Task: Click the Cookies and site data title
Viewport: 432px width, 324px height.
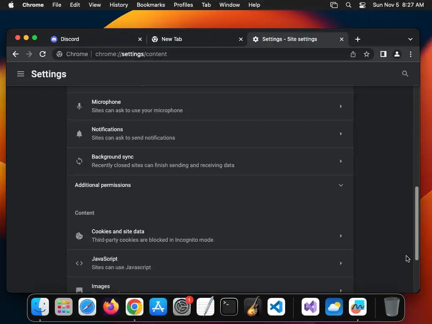Action: pos(118,232)
